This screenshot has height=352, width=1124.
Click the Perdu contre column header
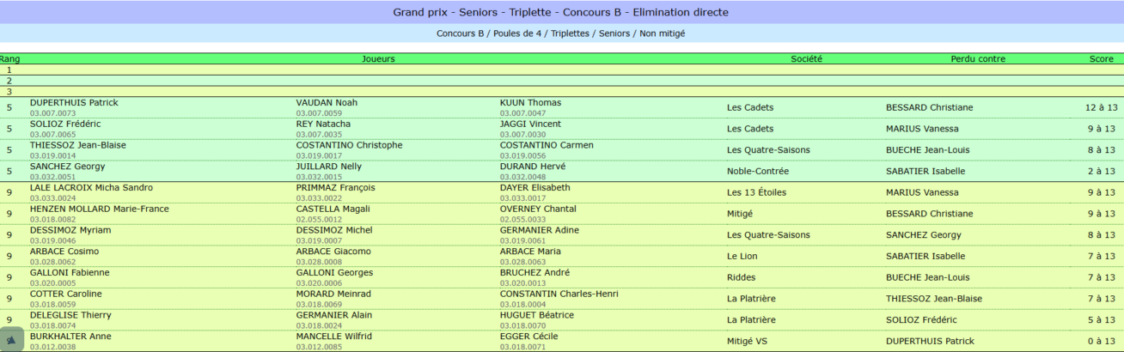tap(978, 59)
